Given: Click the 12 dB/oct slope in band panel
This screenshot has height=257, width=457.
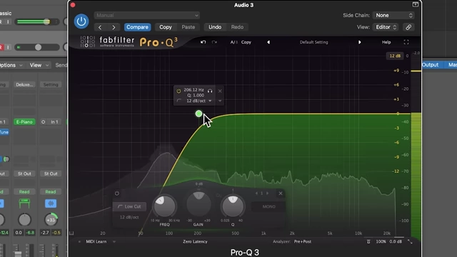Looking at the screenshot, I should [129, 217].
